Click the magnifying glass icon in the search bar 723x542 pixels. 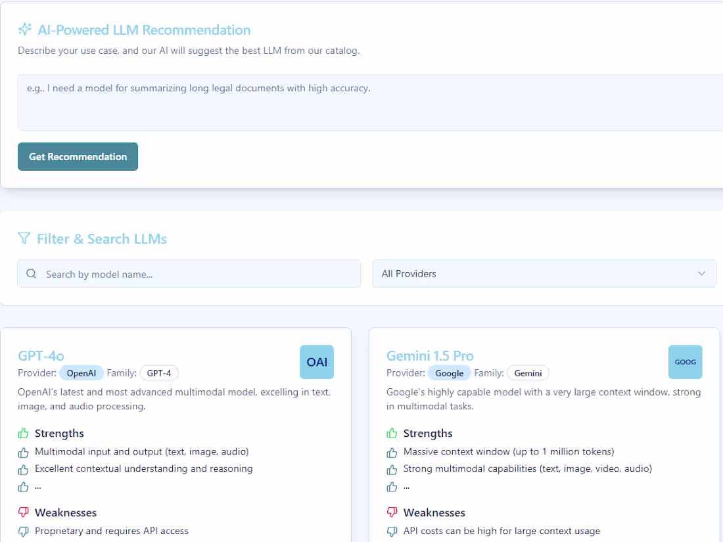coord(31,273)
